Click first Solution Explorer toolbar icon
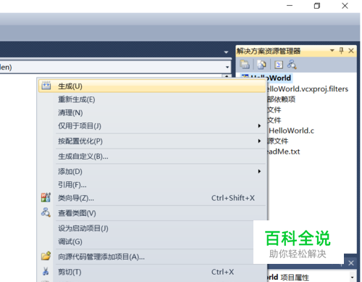Screen dimensions: 362x282 click(245, 65)
